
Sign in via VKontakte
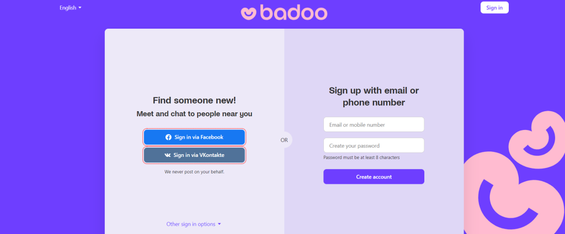coord(194,155)
